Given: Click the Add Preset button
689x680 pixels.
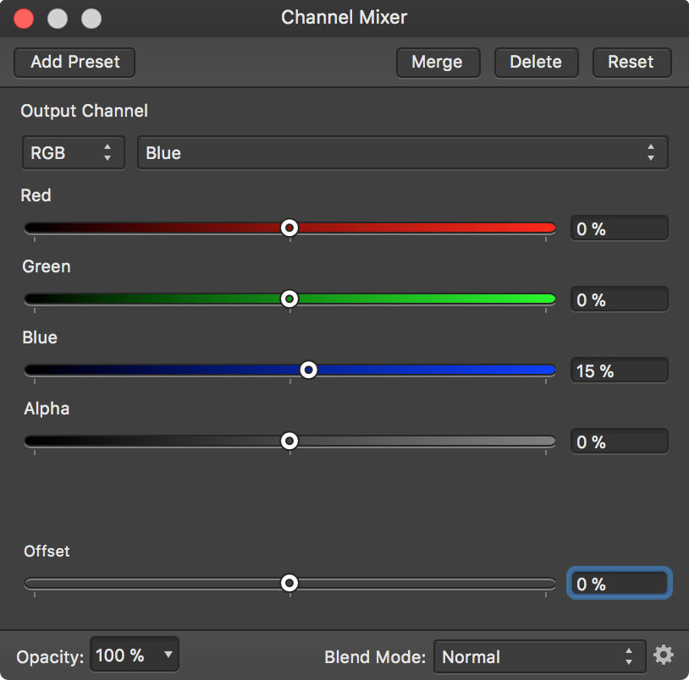Looking at the screenshot, I should (74, 62).
